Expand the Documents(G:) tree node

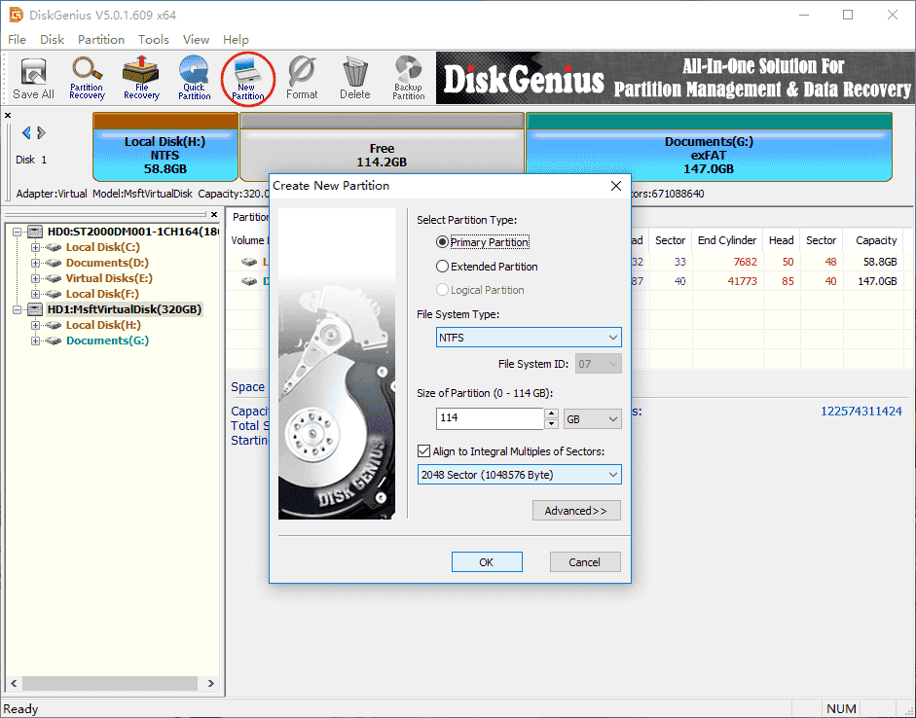(36, 341)
